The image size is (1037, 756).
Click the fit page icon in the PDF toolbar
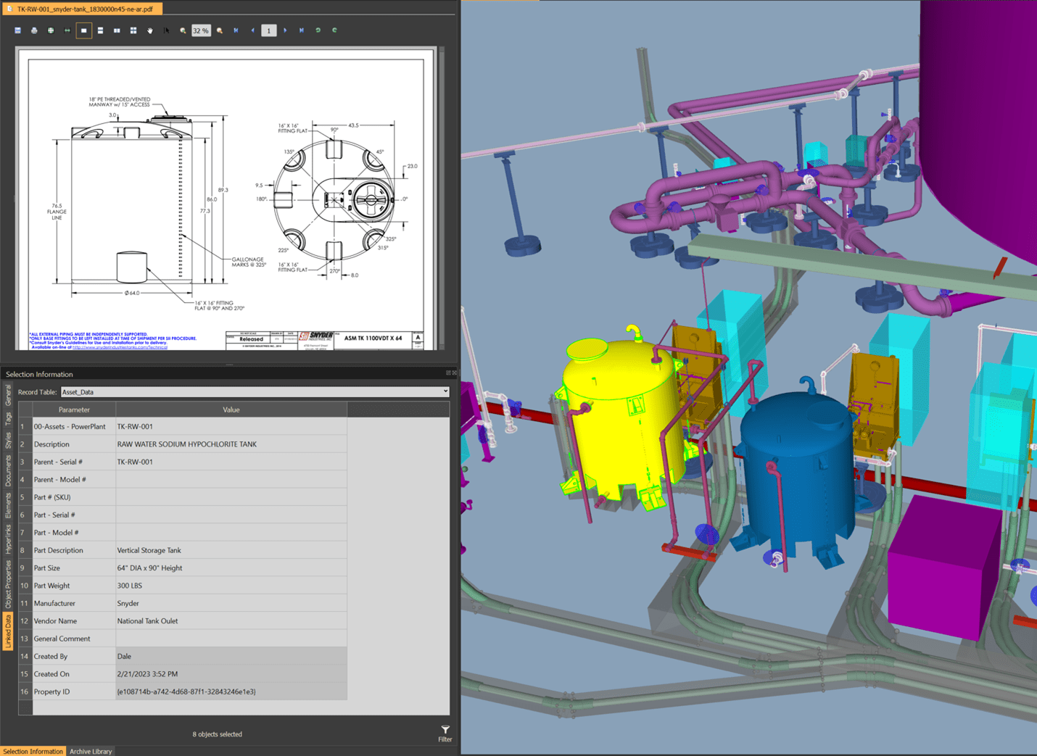51,30
